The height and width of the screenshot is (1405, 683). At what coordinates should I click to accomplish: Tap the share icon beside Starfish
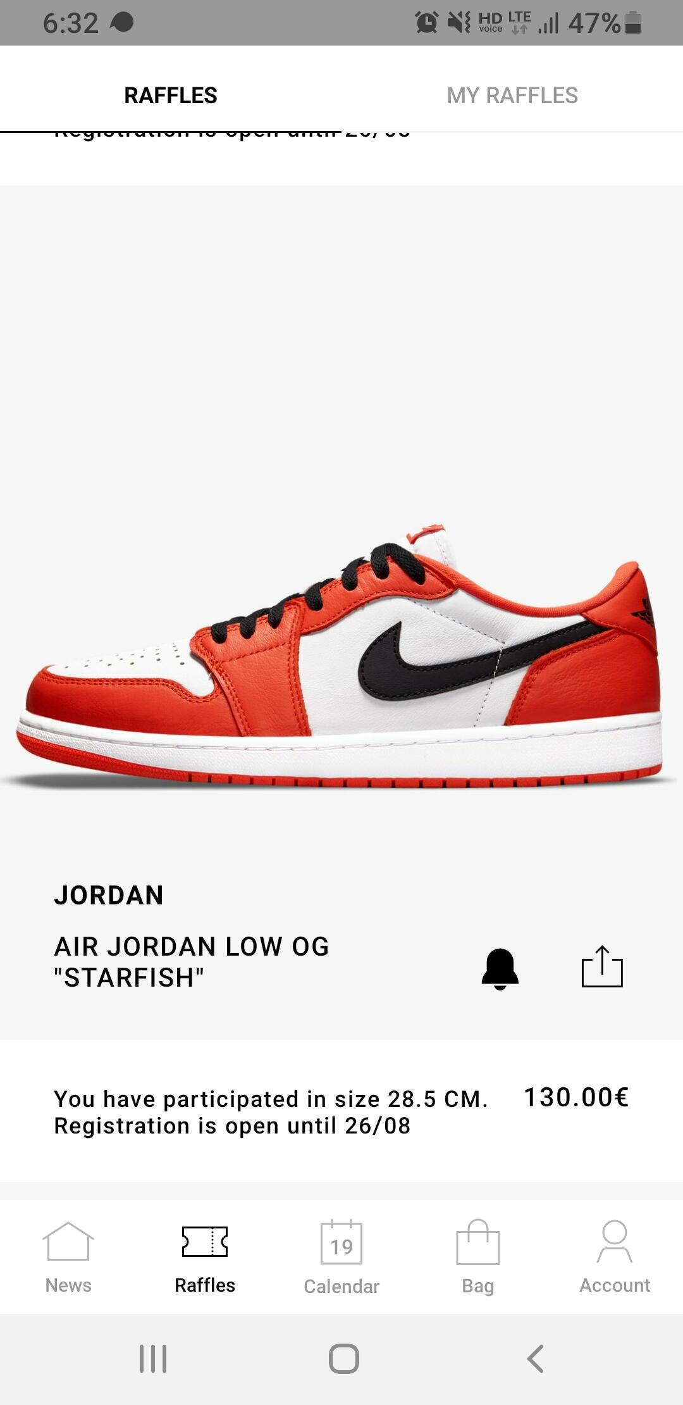coord(602,966)
